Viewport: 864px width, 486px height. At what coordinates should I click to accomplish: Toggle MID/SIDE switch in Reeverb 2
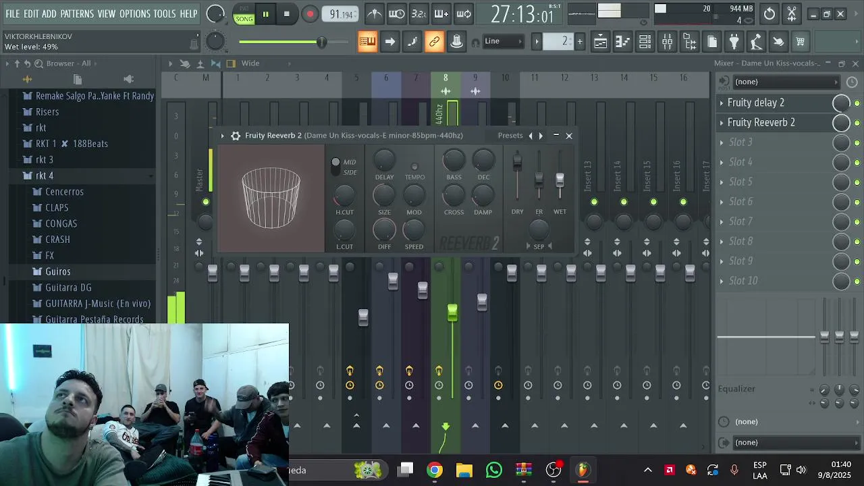pos(335,167)
